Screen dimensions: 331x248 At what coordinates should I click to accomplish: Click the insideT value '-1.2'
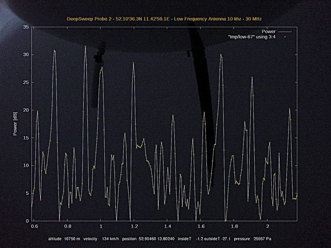[200, 239]
